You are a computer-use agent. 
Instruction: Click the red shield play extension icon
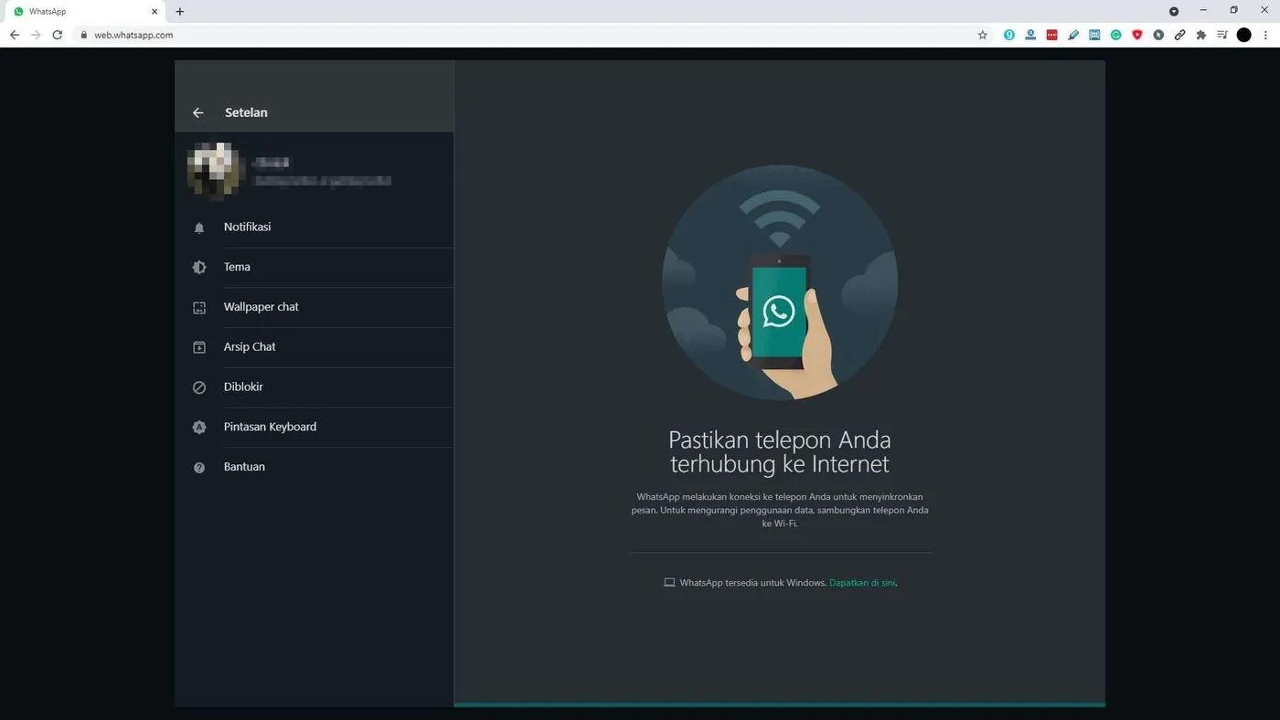pos(1137,35)
